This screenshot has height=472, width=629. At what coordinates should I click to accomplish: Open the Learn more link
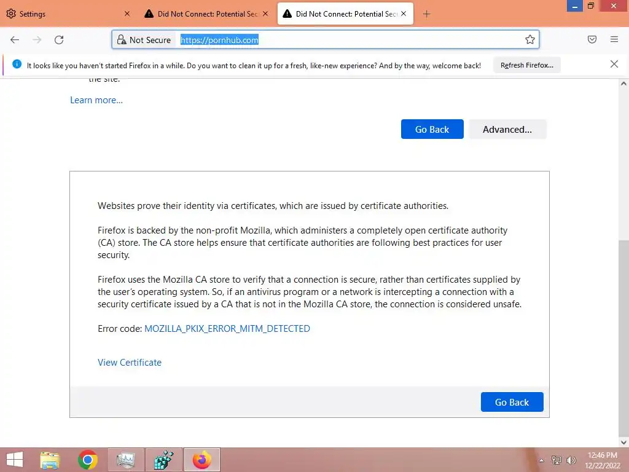(96, 100)
